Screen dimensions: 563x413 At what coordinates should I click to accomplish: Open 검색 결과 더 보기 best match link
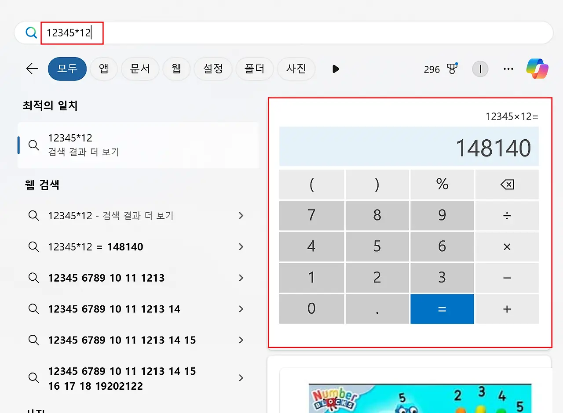coord(132,145)
